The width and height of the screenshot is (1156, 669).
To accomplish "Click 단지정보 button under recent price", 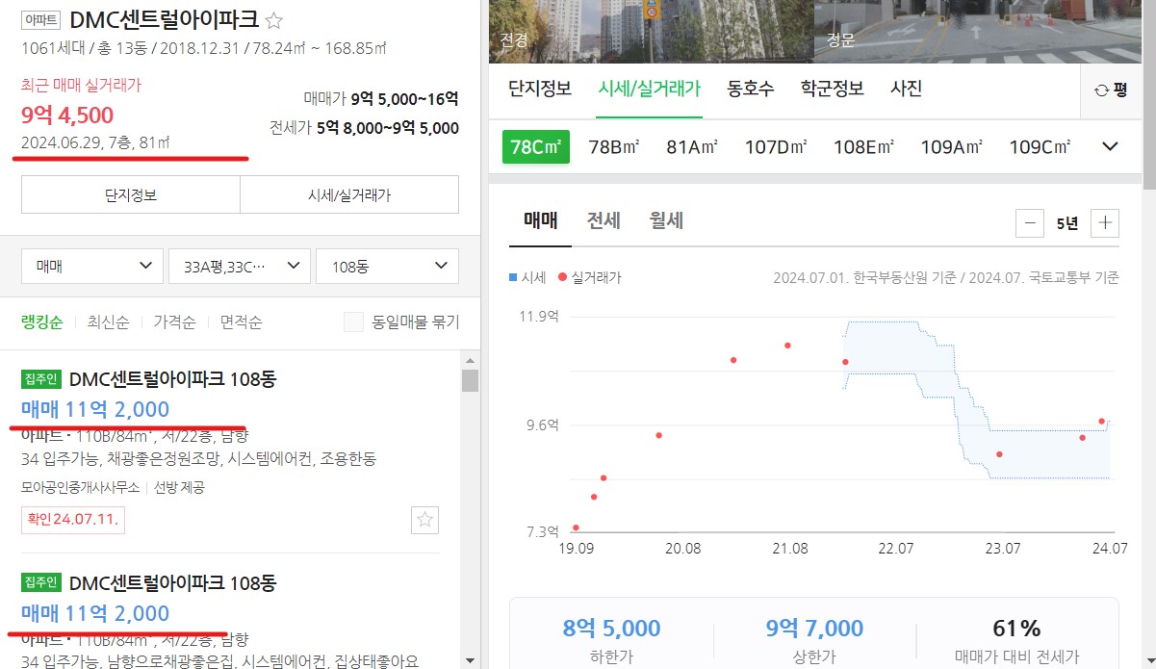I will coord(131,195).
